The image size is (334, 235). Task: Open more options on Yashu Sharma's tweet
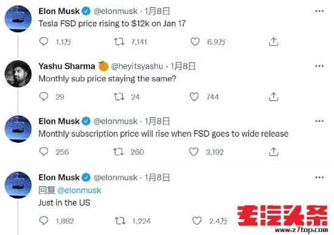pos(319,66)
